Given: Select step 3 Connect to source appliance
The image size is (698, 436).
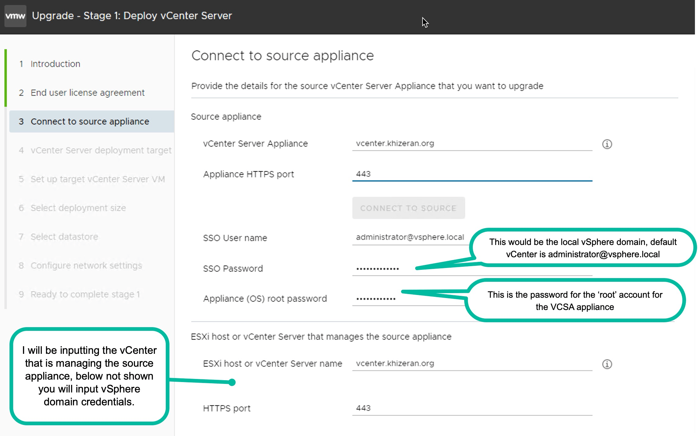Looking at the screenshot, I should [x=91, y=121].
